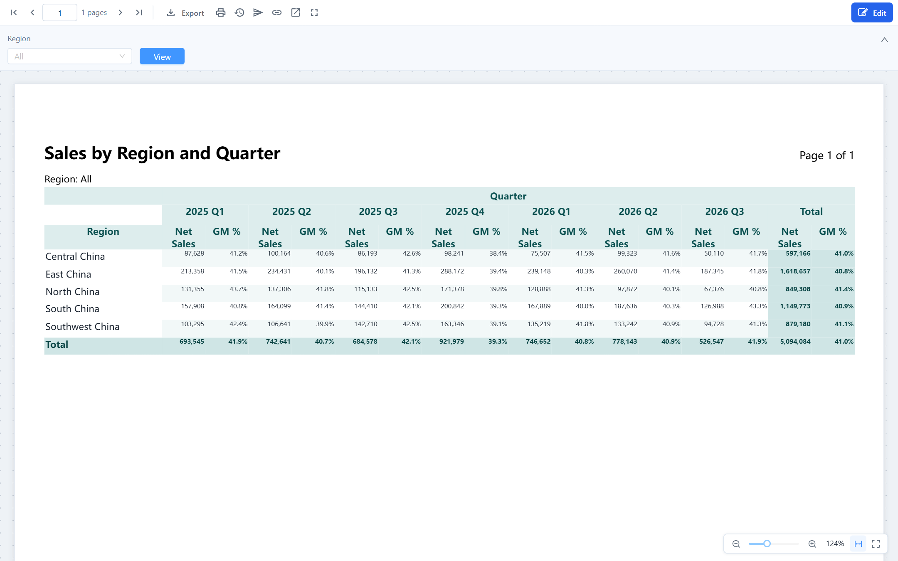Click the Page 1 of 1 label
898x561 pixels.
click(x=826, y=155)
